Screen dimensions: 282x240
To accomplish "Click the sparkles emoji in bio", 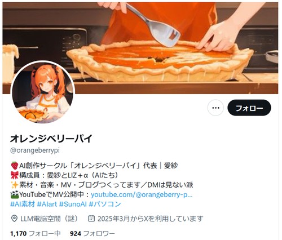I will point(15,185).
